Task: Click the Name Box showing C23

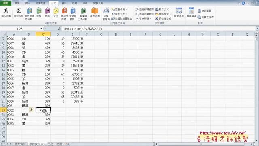Action: [20, 29]
